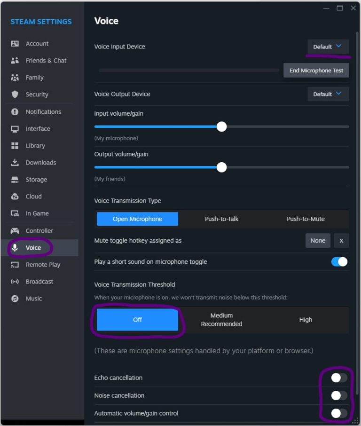Click the None hotkey assignment button
The image size is (361, 426).
[318, 240]
